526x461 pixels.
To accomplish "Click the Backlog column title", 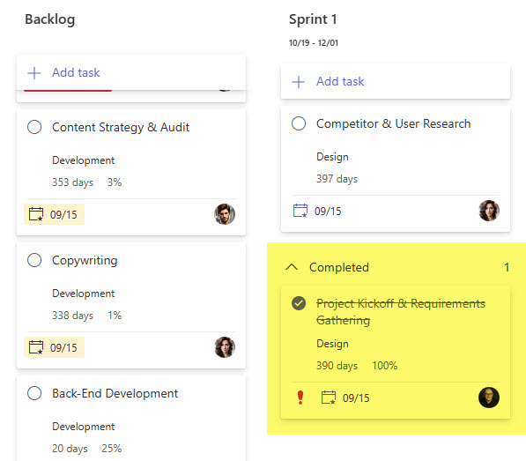I will coord(50,19).
